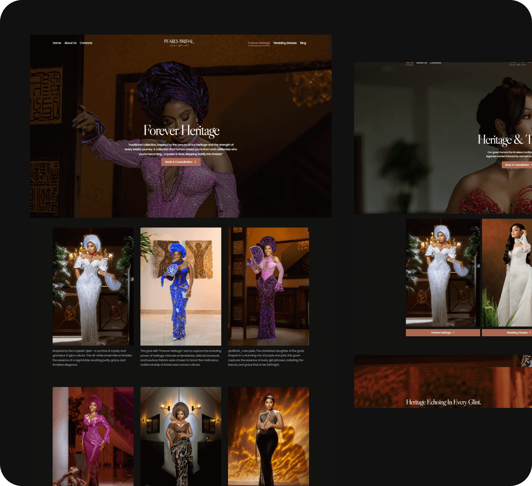
Task: Open the Home menu link
Action: [x=57, y=43]
